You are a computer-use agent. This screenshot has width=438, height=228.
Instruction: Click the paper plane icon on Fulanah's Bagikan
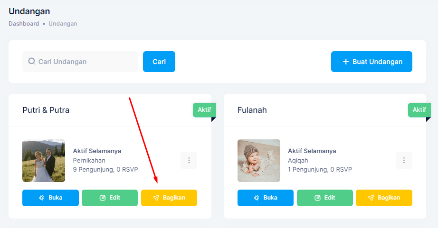[371, 198]
